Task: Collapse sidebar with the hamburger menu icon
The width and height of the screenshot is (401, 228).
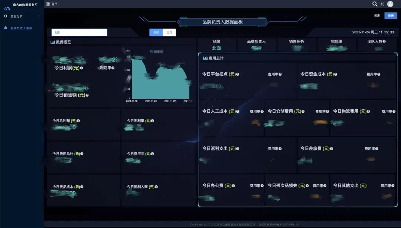Action: (48, 4)
